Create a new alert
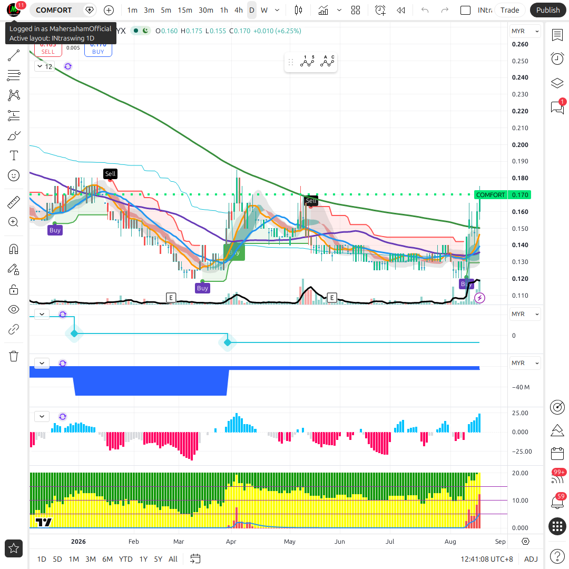The image size is (569, 569). point(380,10)
